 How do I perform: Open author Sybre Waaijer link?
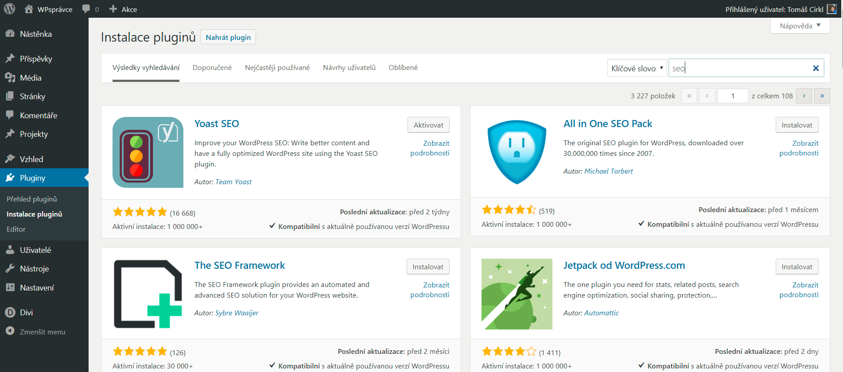tap(237, 313)
